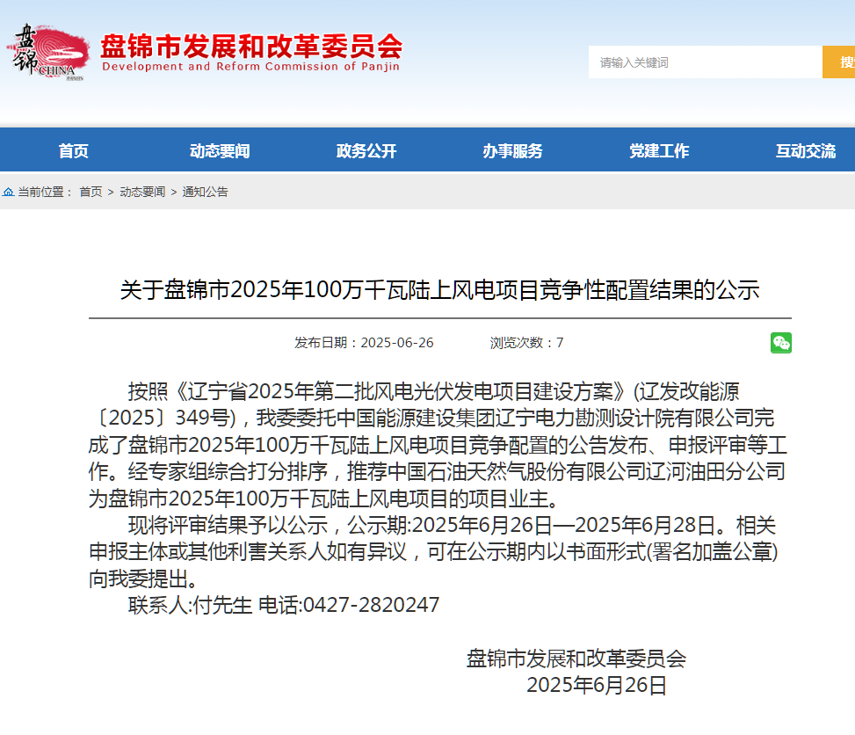Click the 动态要闻 breadcrumb link
The height and width of the screenshot is (735, 855).
click(142, 192)
